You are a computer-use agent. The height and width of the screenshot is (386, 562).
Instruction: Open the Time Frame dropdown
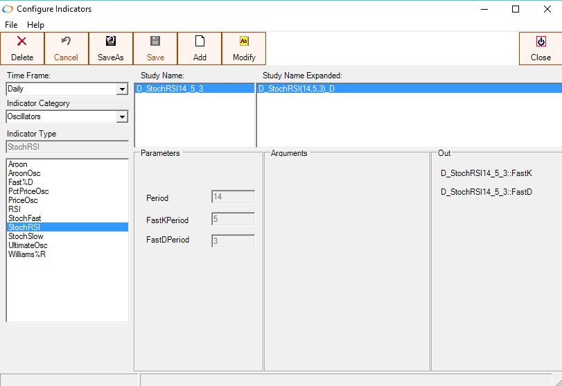[122, 89]
